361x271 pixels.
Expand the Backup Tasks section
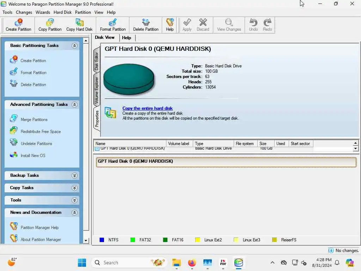point(74,176)
